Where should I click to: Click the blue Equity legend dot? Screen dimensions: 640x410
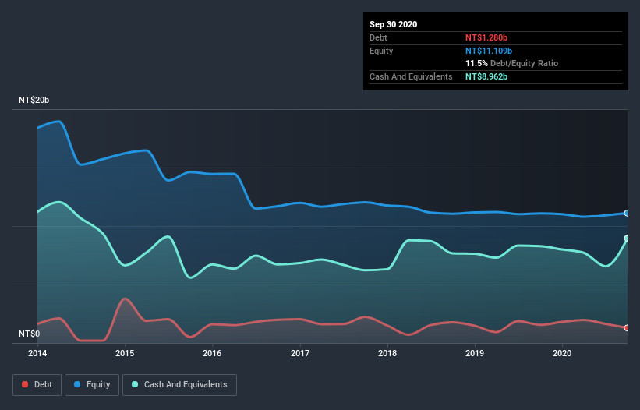pyautogui.click(x=77, y=384)
